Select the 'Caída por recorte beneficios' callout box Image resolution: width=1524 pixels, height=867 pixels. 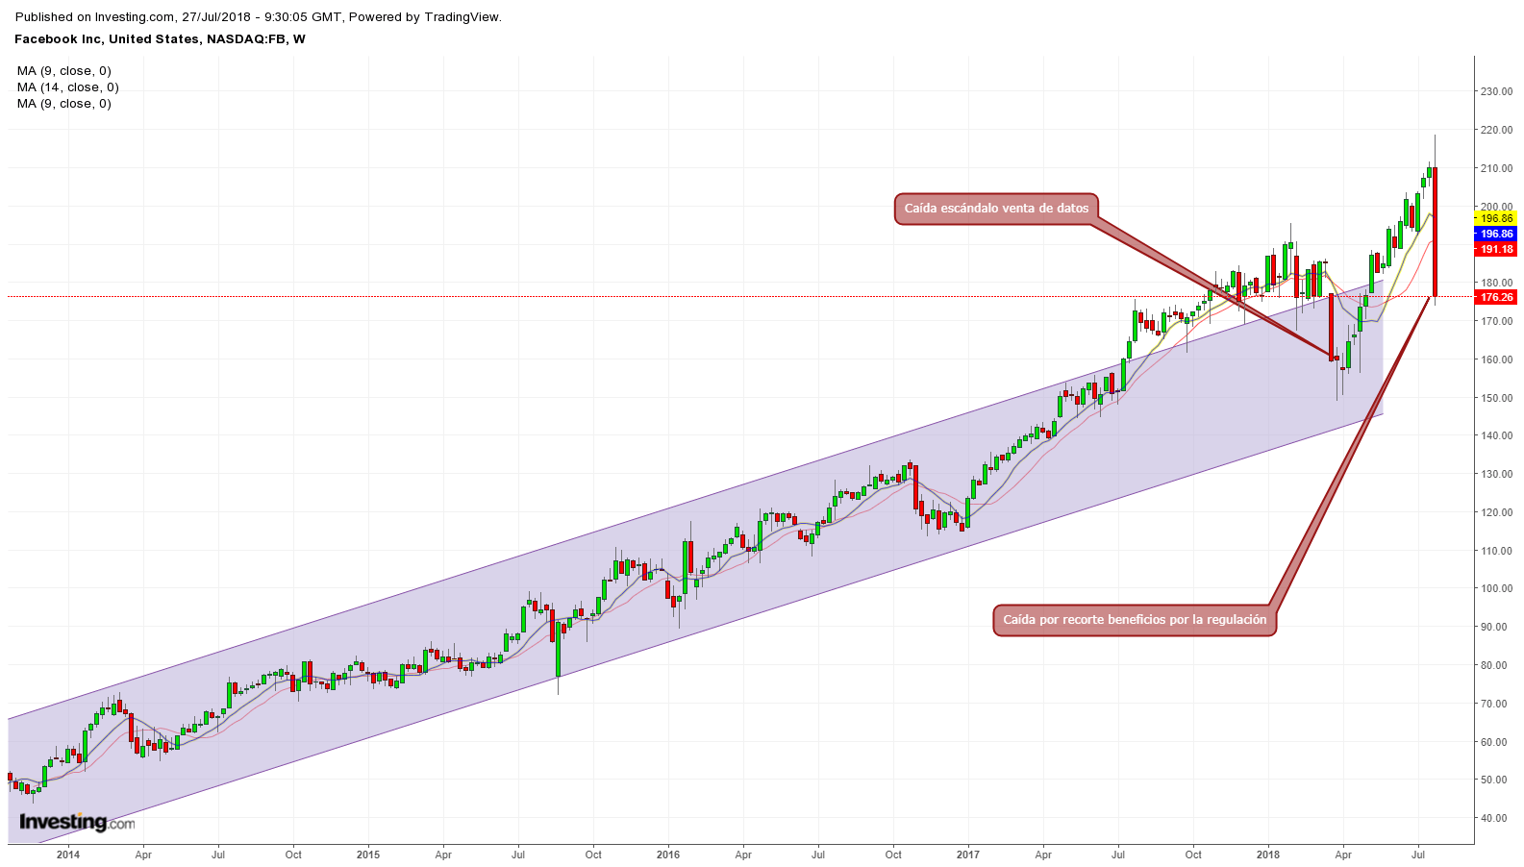click(x=1135, y=620)
